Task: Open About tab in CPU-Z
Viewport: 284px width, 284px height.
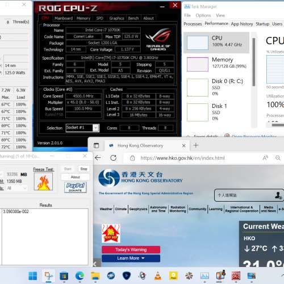Action: [x=148, y=18]
